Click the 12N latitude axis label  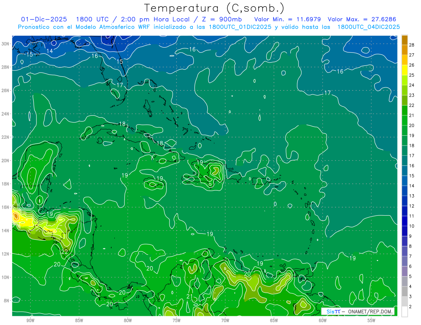6,254
